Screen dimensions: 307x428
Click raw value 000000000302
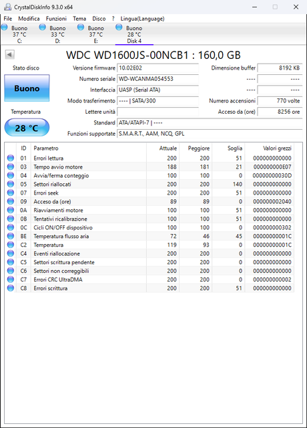[x=272, y=227]
